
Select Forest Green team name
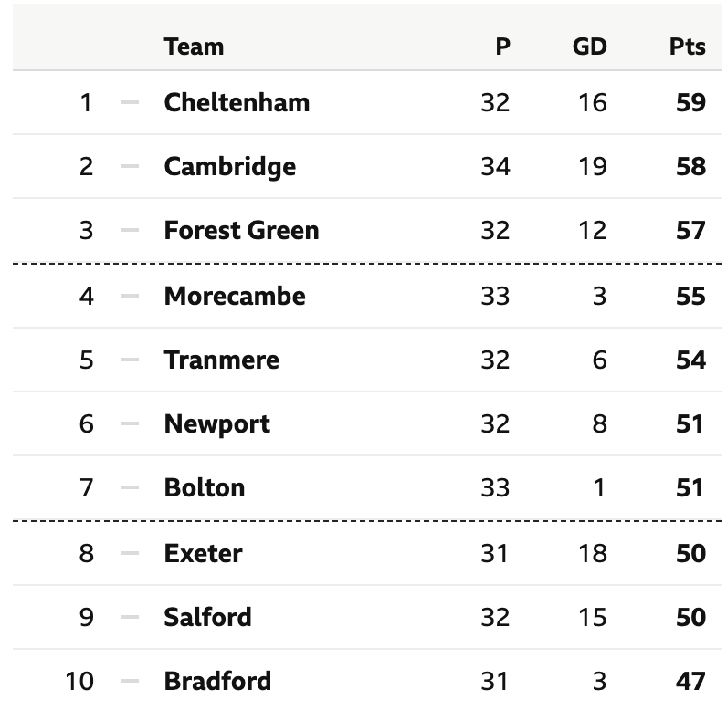[241, 230]
